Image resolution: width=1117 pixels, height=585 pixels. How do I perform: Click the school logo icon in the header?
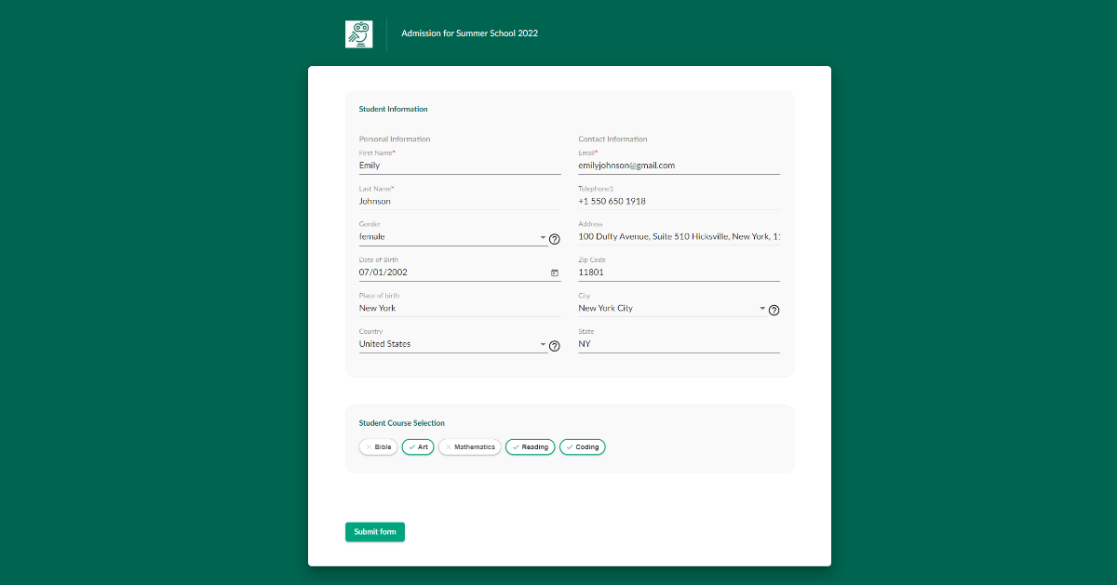pos(359,33)
